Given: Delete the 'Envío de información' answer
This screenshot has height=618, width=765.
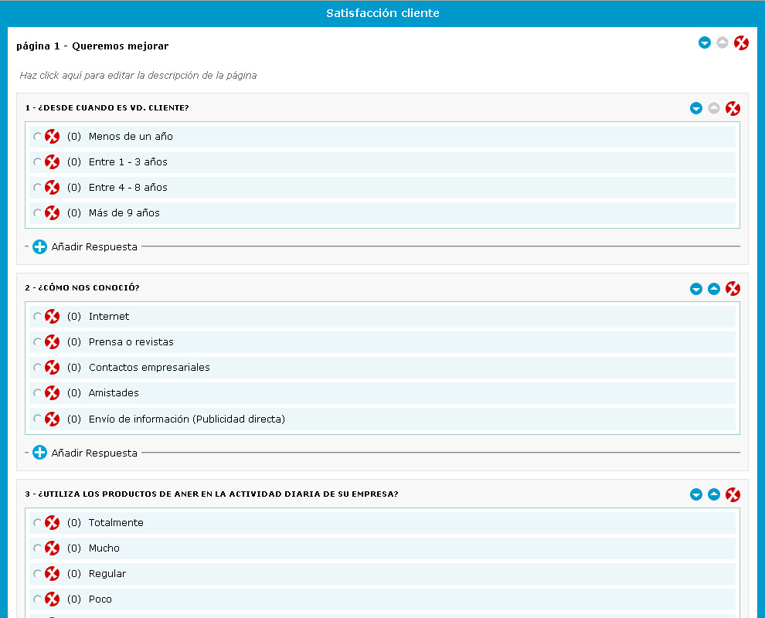Looking at the screenshot, I should click(53, 419).
